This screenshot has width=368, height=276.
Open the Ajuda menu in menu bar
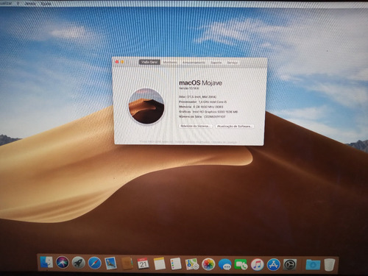[x=46, y=4]
